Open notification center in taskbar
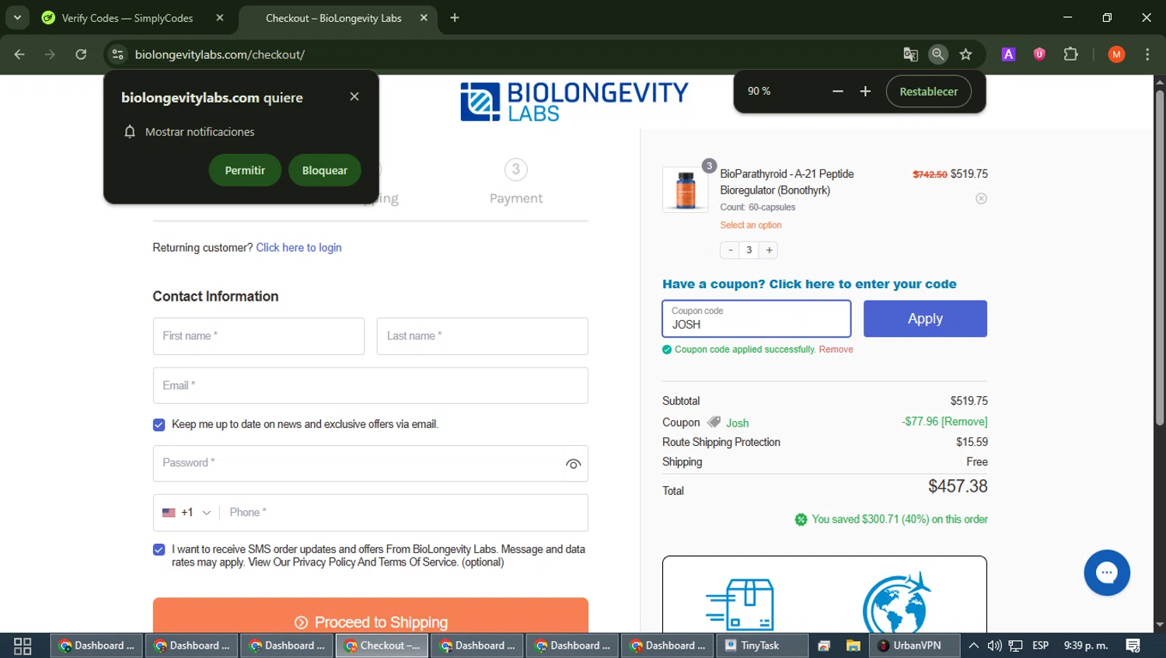This screenshot has height=658, width=1166. (1133, 646)
